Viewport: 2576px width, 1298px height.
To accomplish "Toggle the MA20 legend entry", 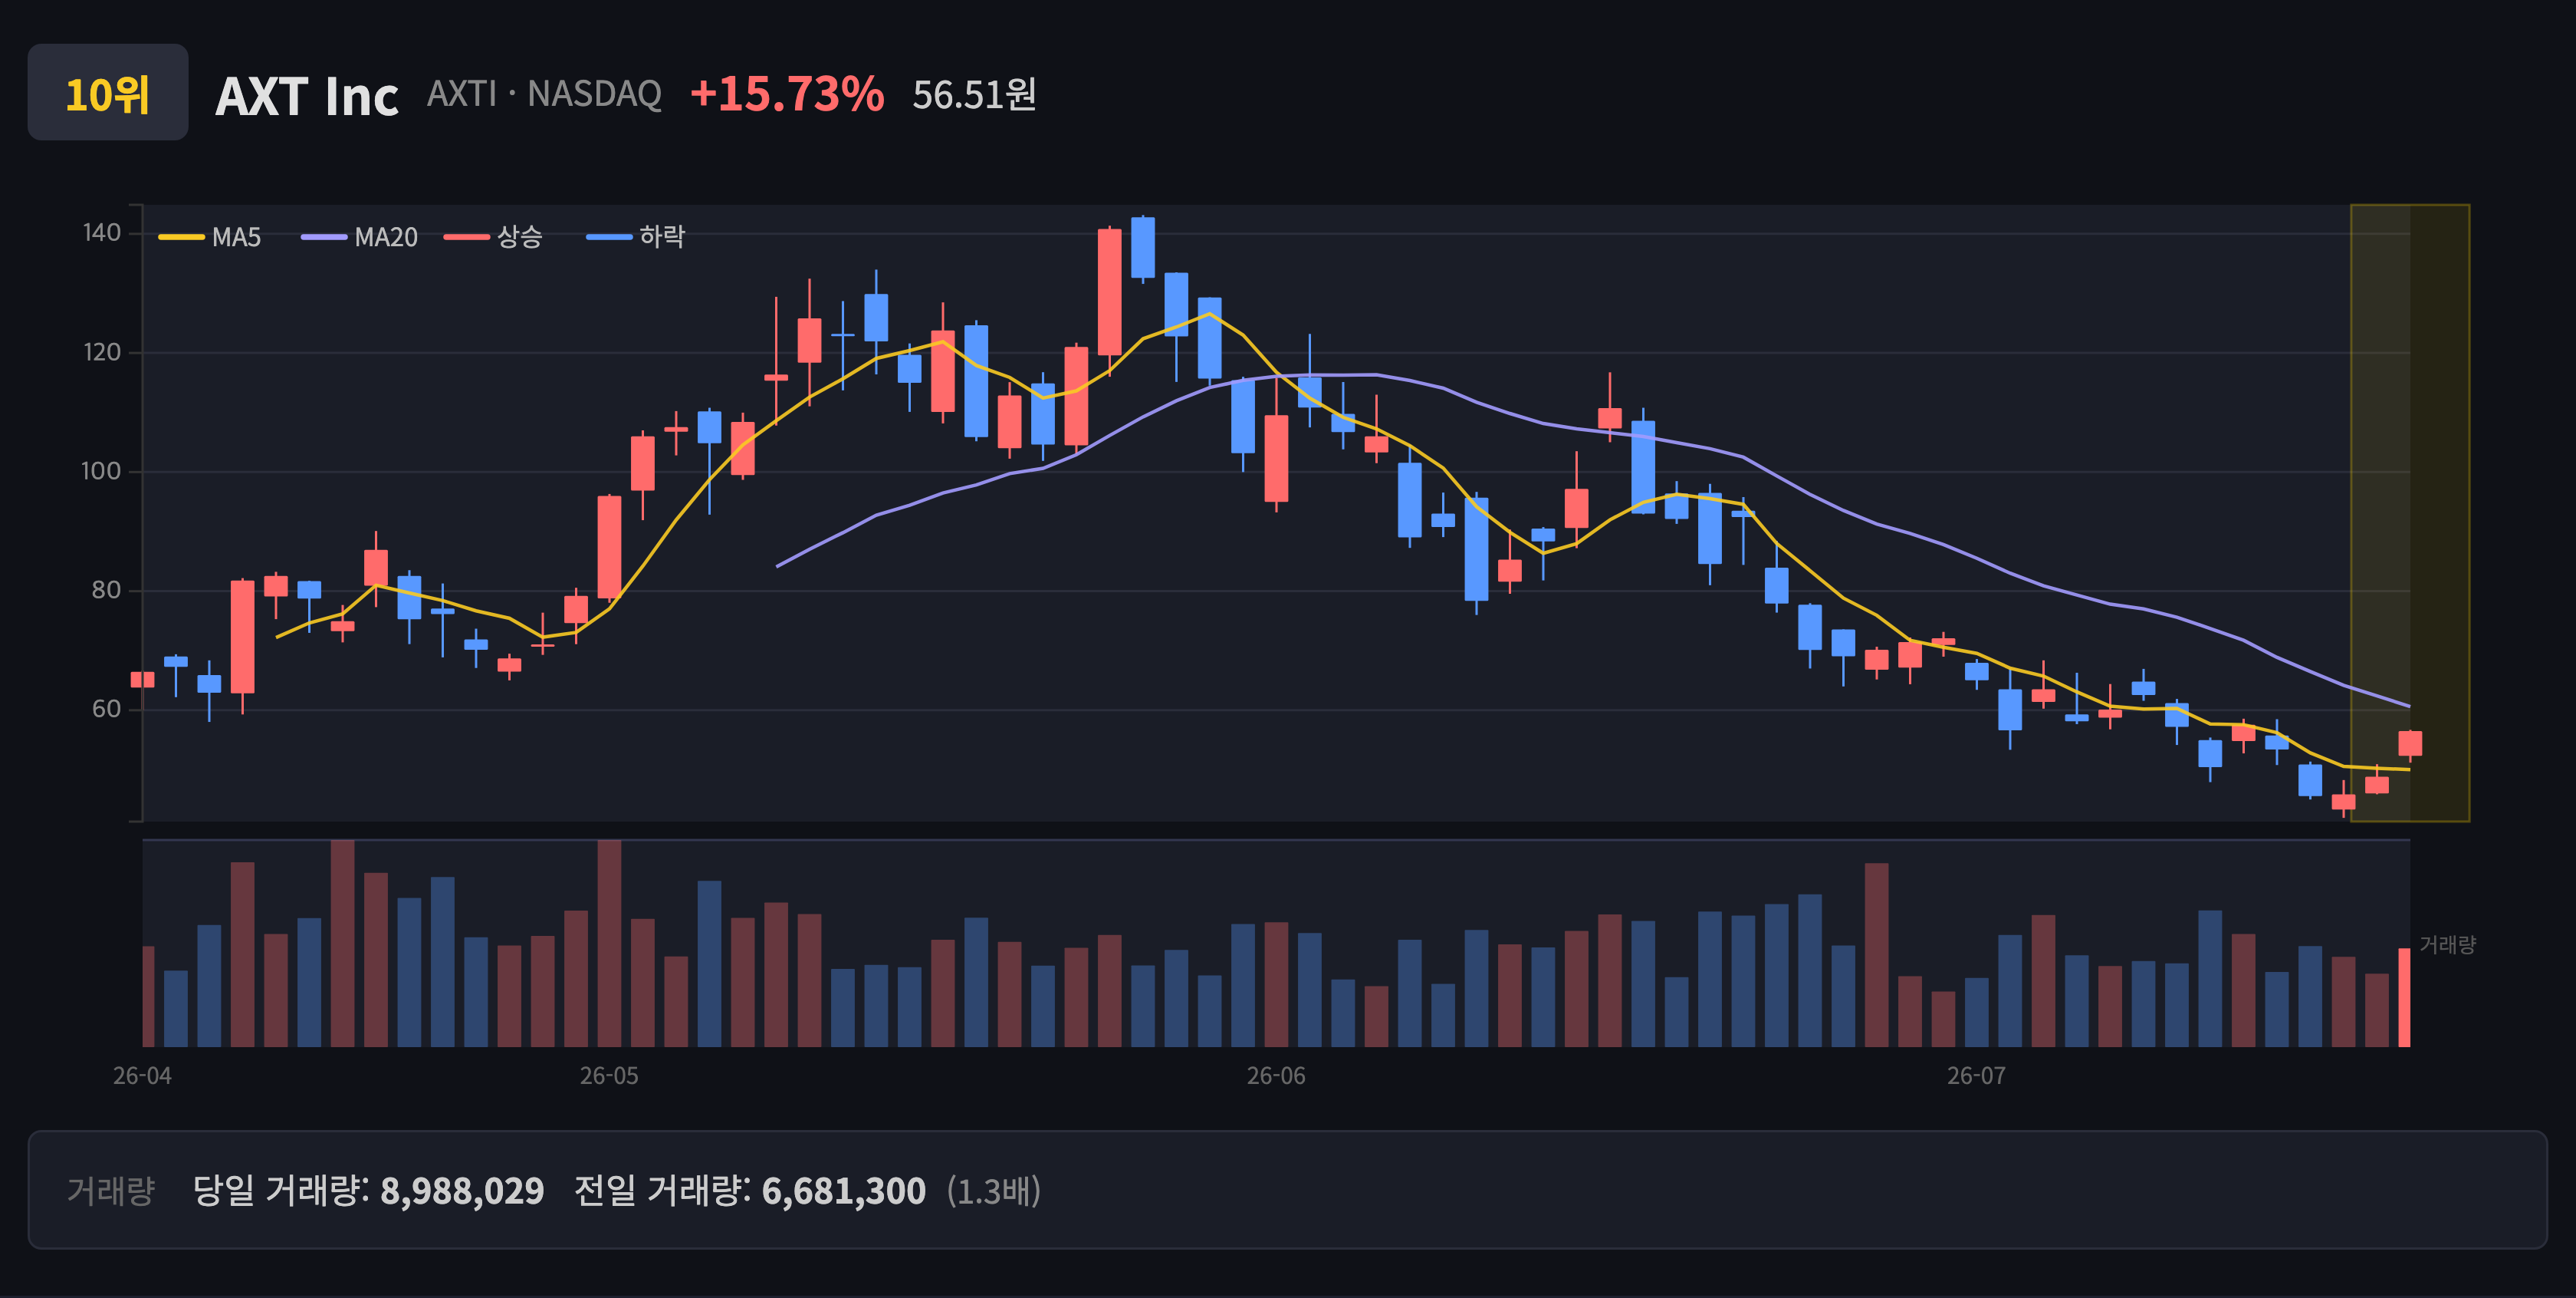I will point(359,237).
